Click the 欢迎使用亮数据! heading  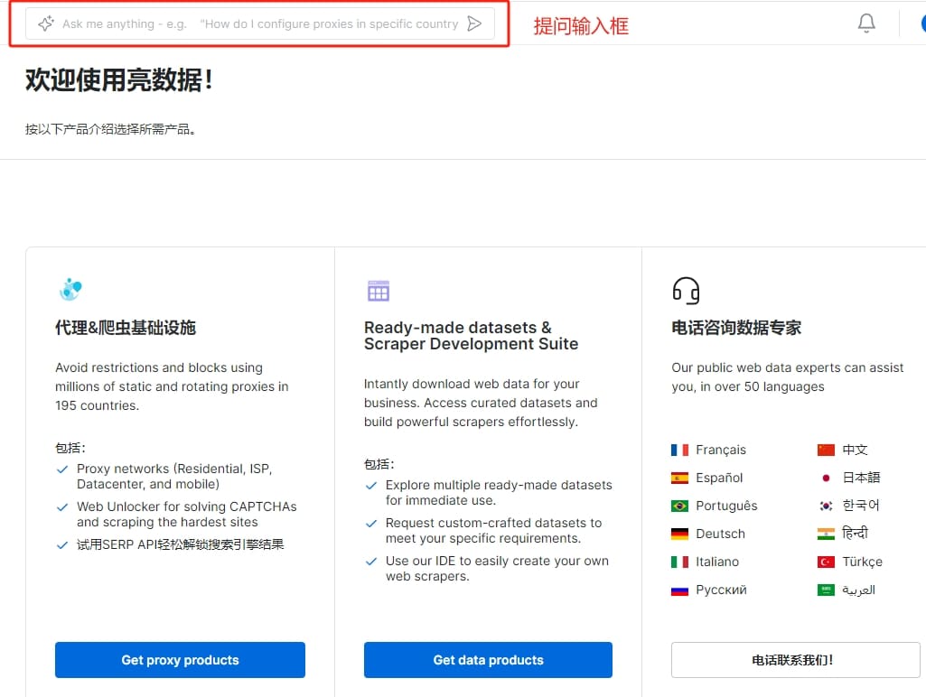point(118,79)
